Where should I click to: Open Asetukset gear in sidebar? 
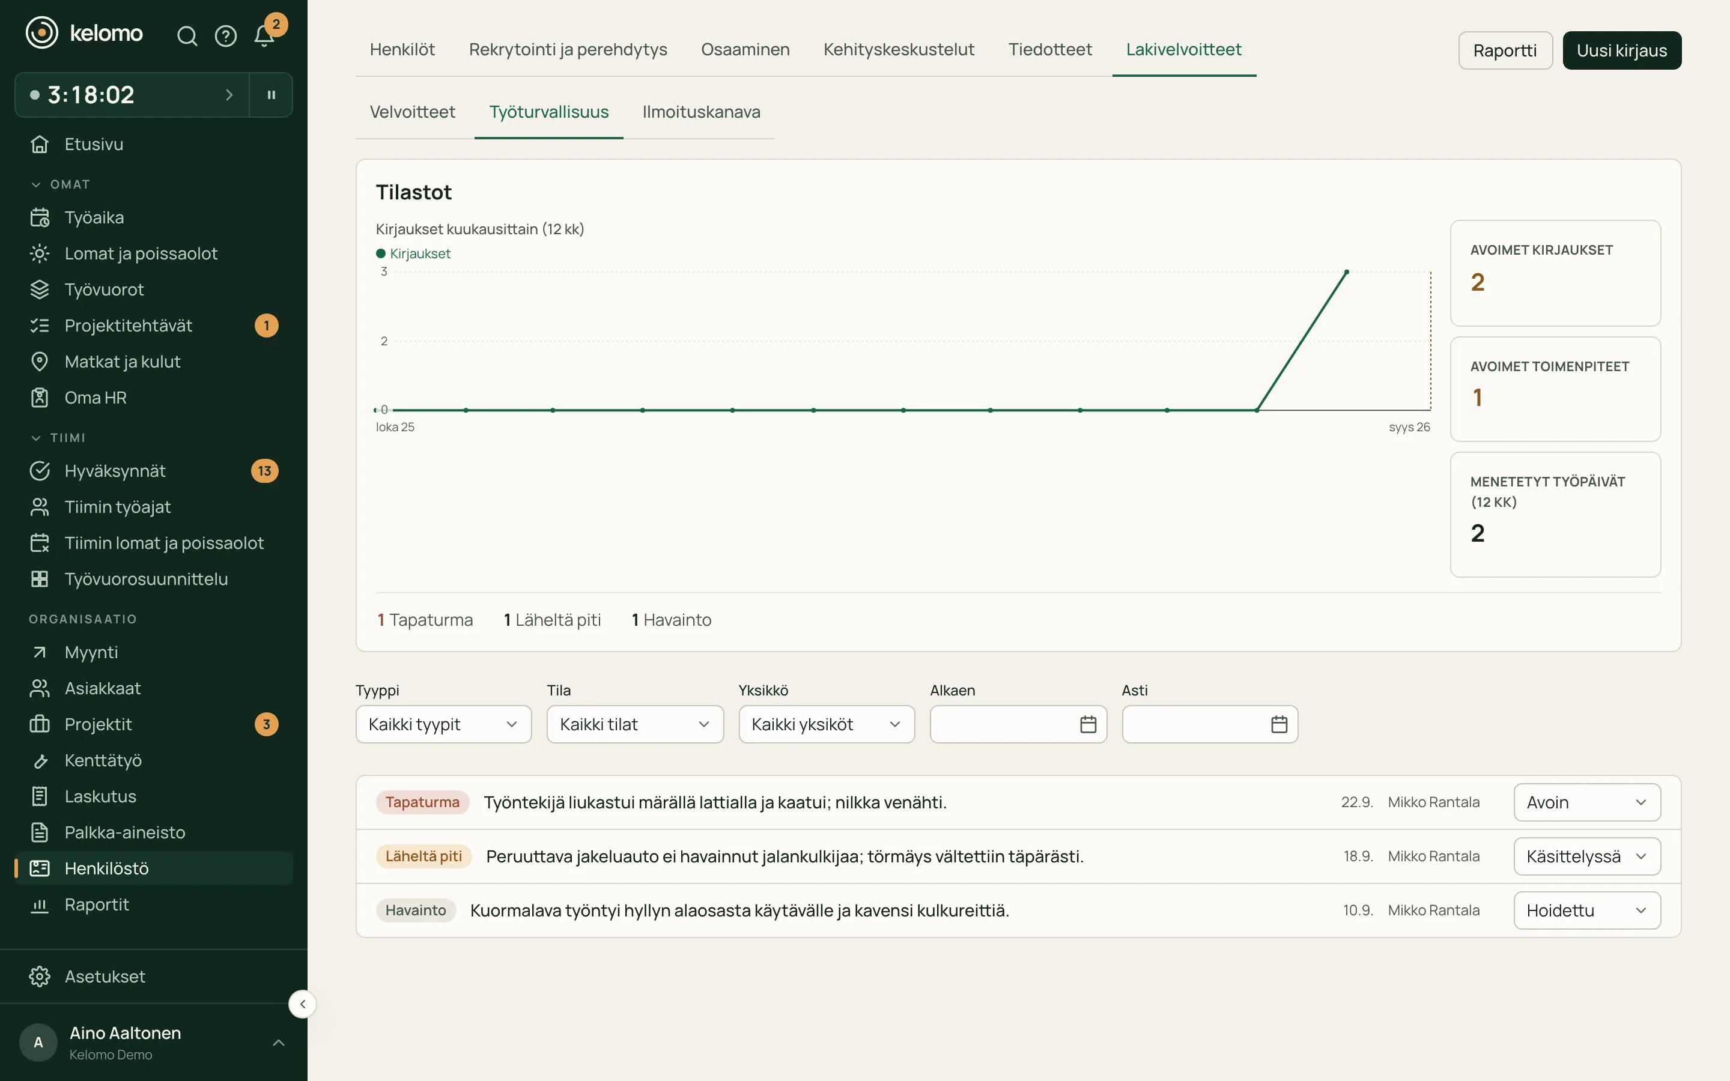(x=39, y=976)
